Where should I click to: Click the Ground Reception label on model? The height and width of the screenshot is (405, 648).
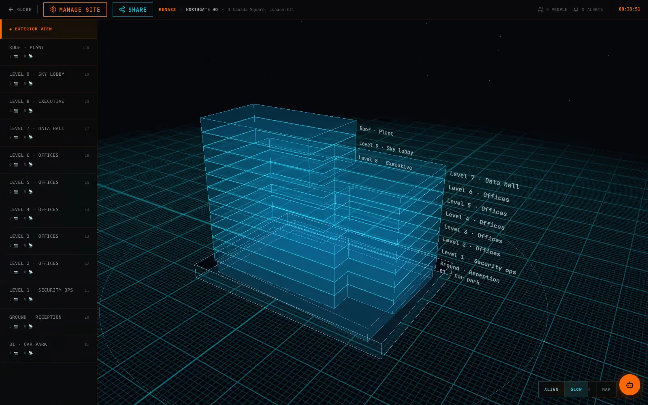click(x=470, y=272)
